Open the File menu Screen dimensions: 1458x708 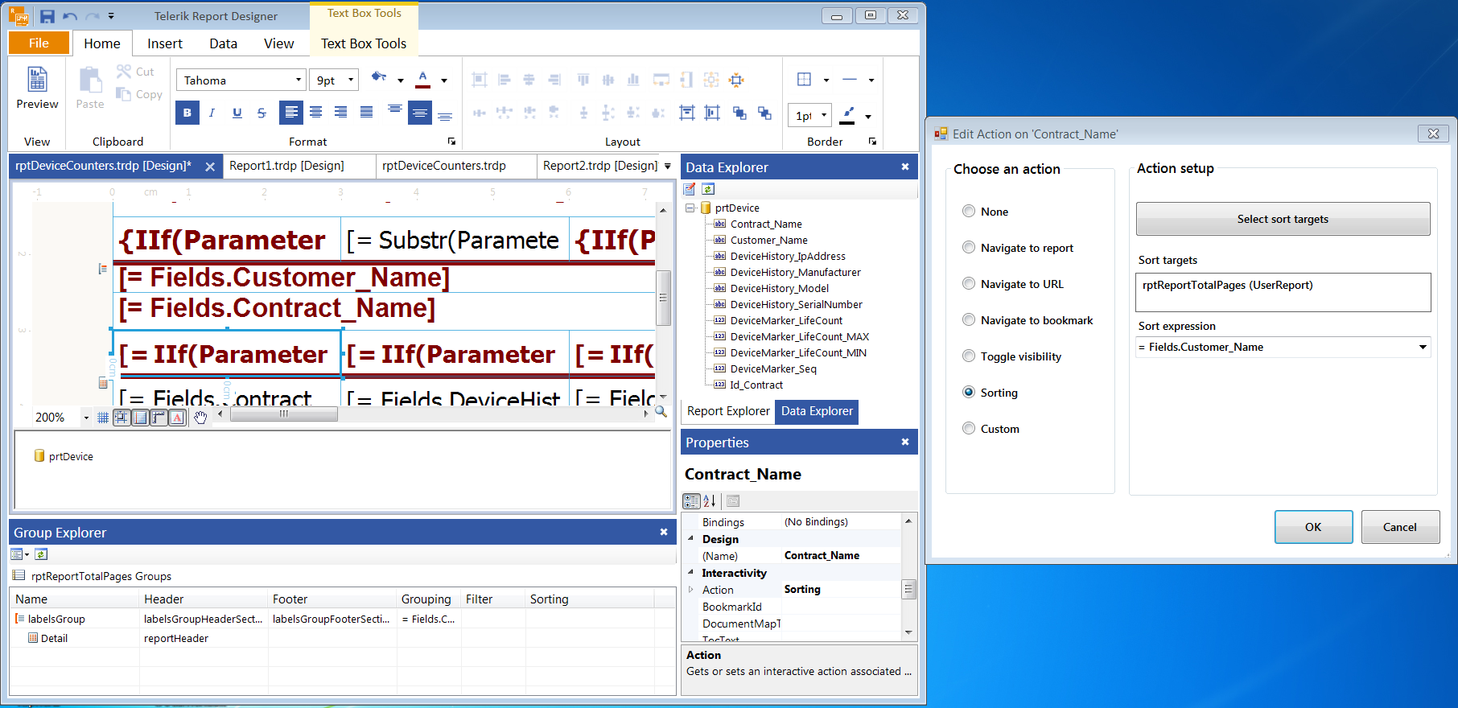(x=39, y=43)
